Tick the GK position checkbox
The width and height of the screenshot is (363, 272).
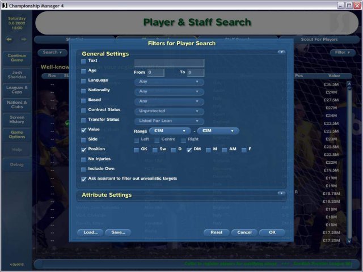(x=137, y=150)
